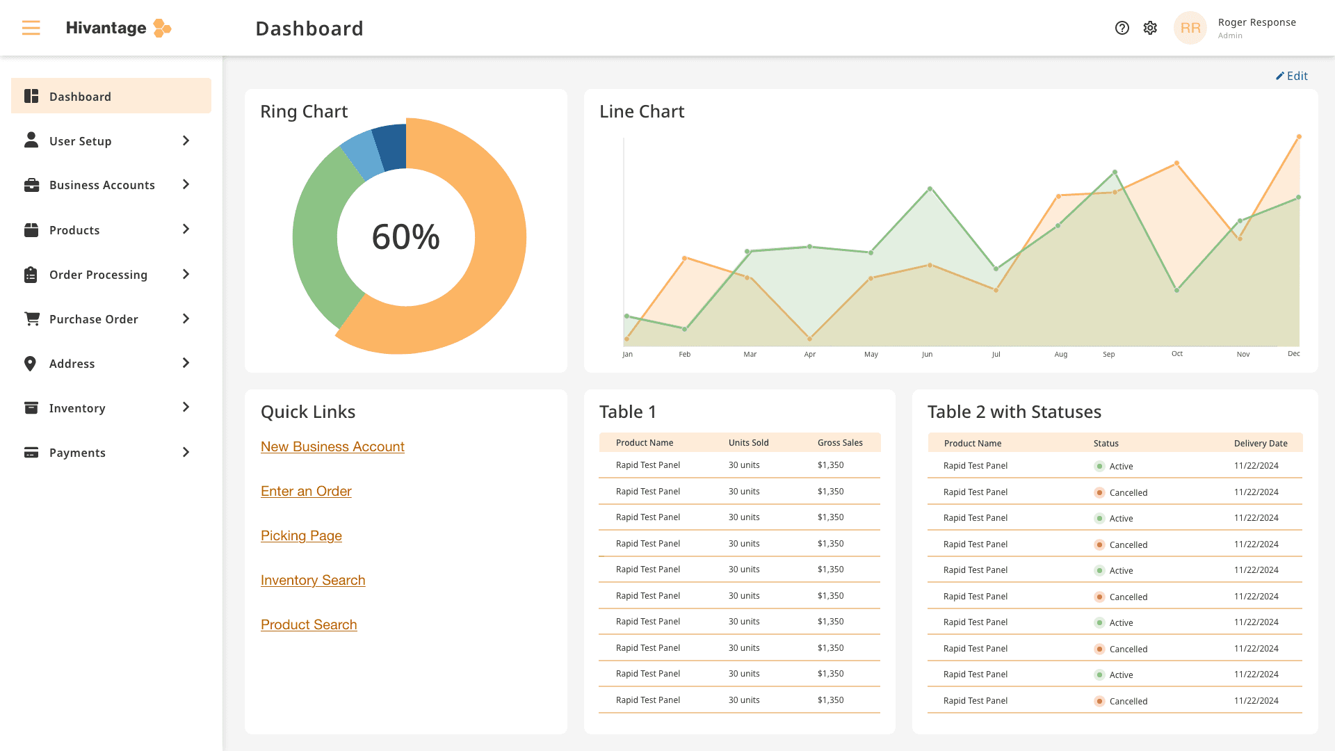The height and width of the screenshot is (751, 1335).
Task: Click the Purchase Order cart icon
Action: 31,319
